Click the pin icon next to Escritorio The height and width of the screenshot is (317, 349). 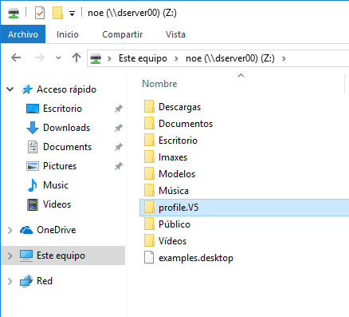click(119, 109)
